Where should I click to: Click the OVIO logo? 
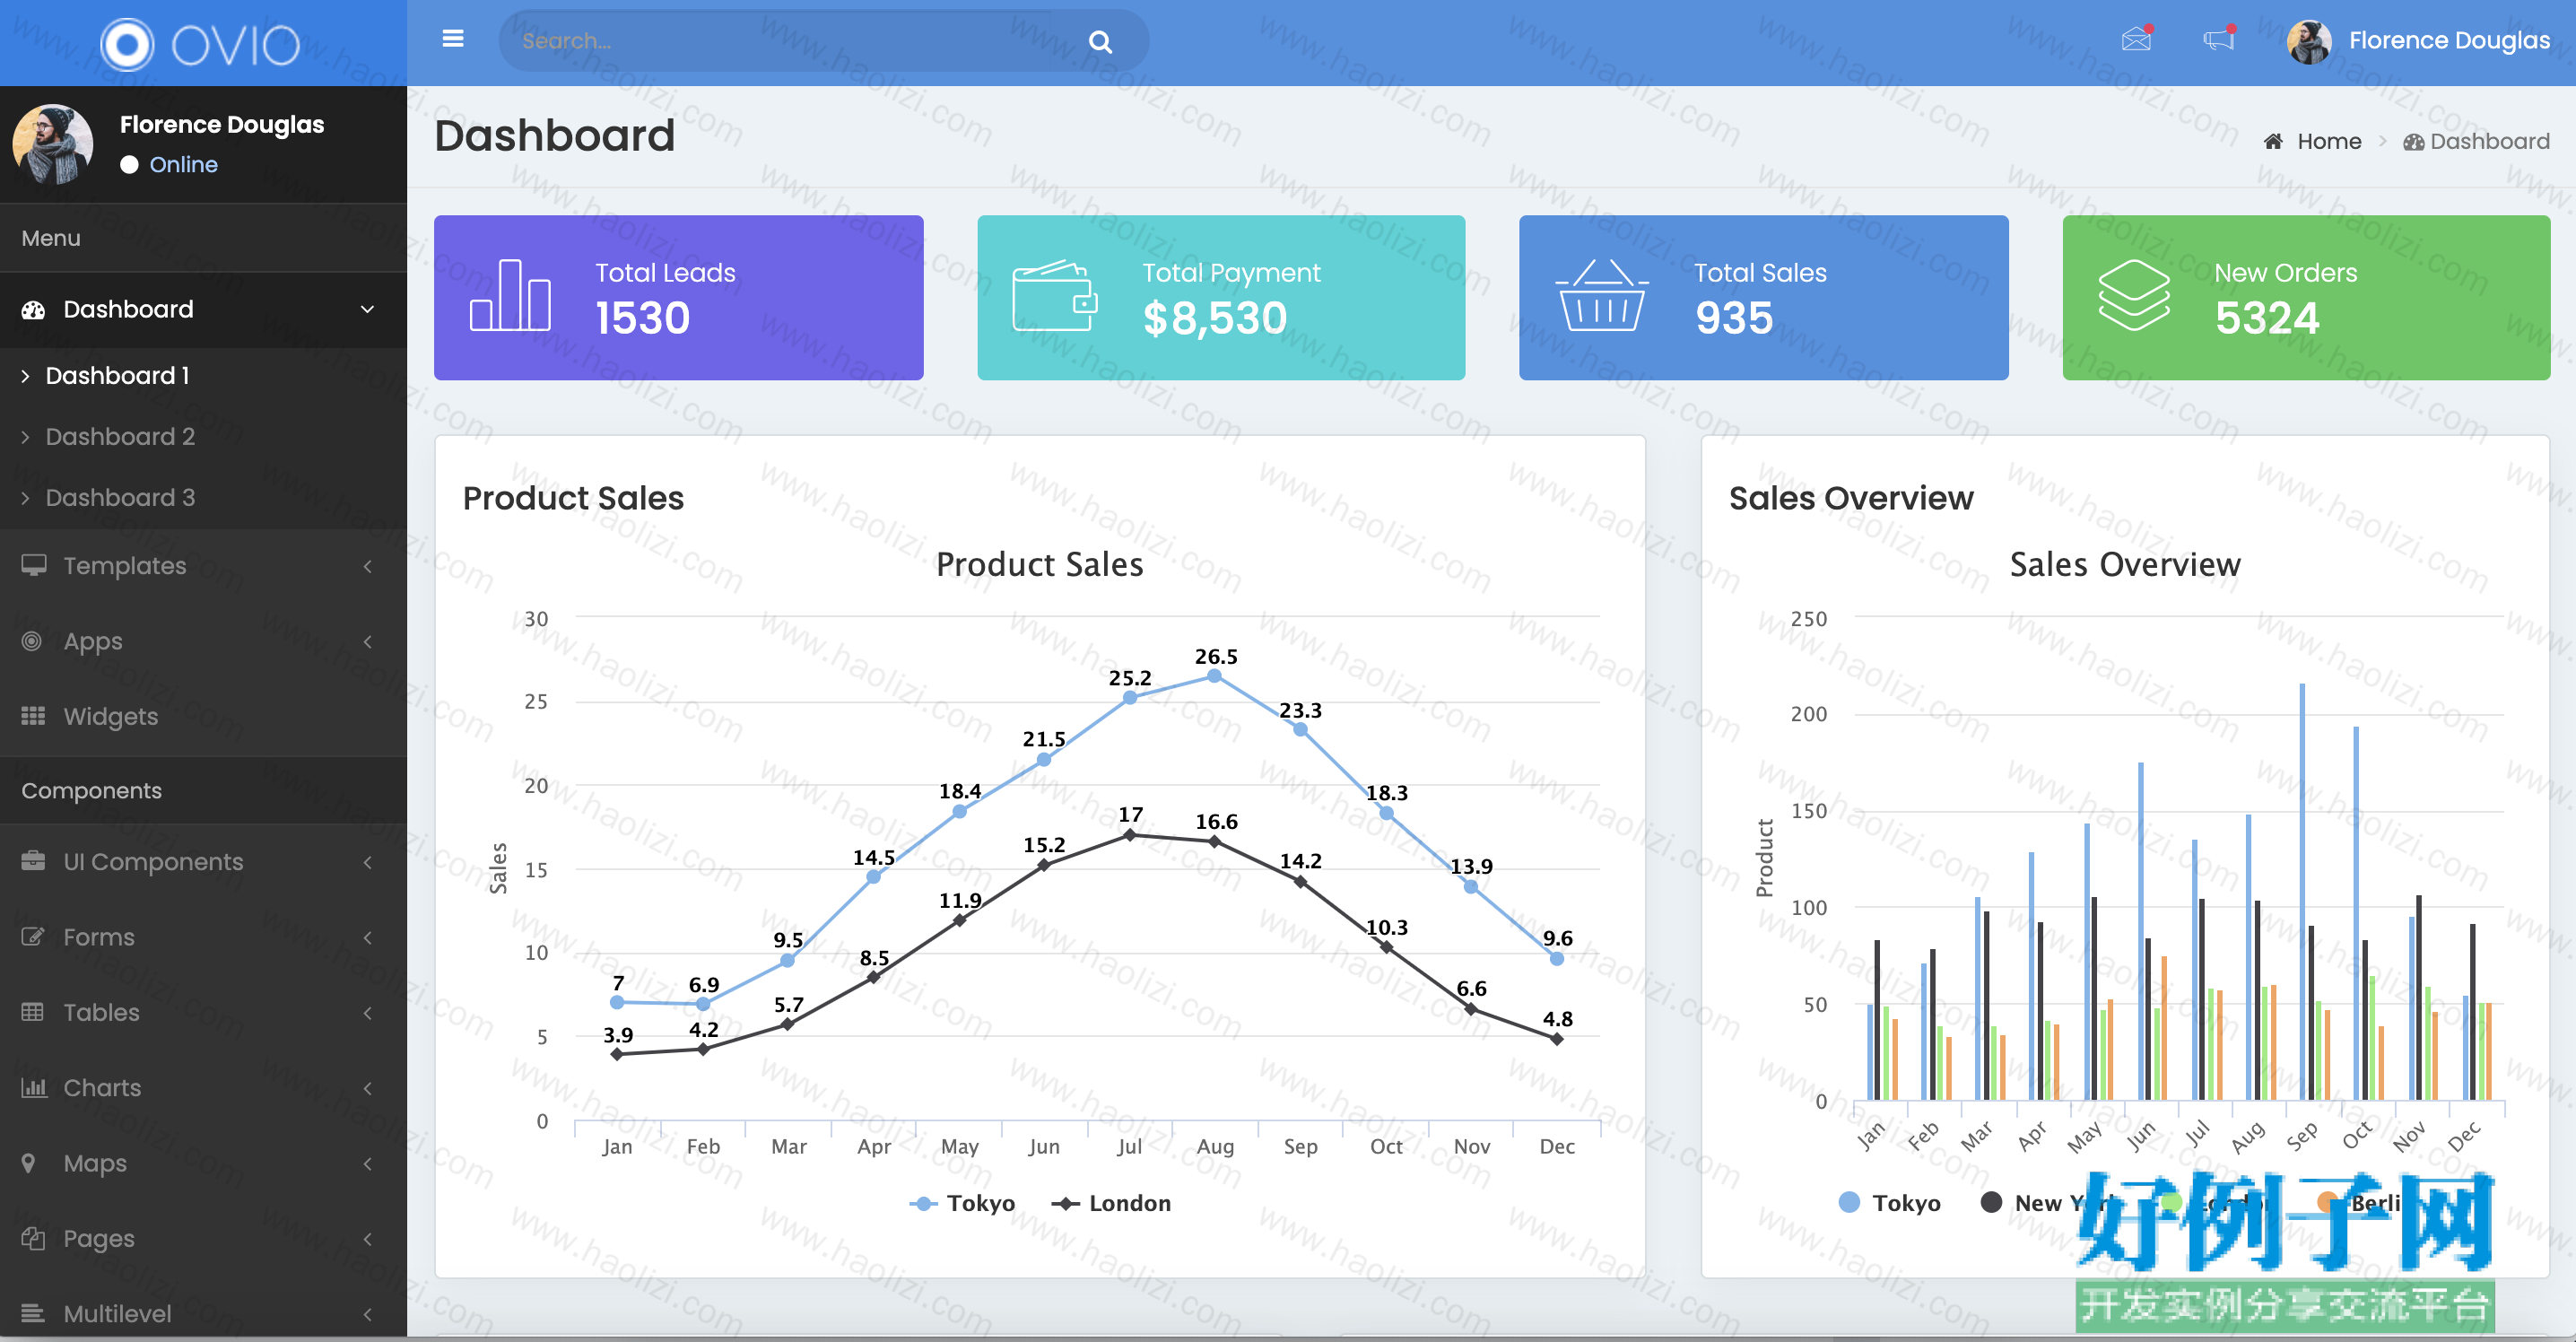coord(201,44)
